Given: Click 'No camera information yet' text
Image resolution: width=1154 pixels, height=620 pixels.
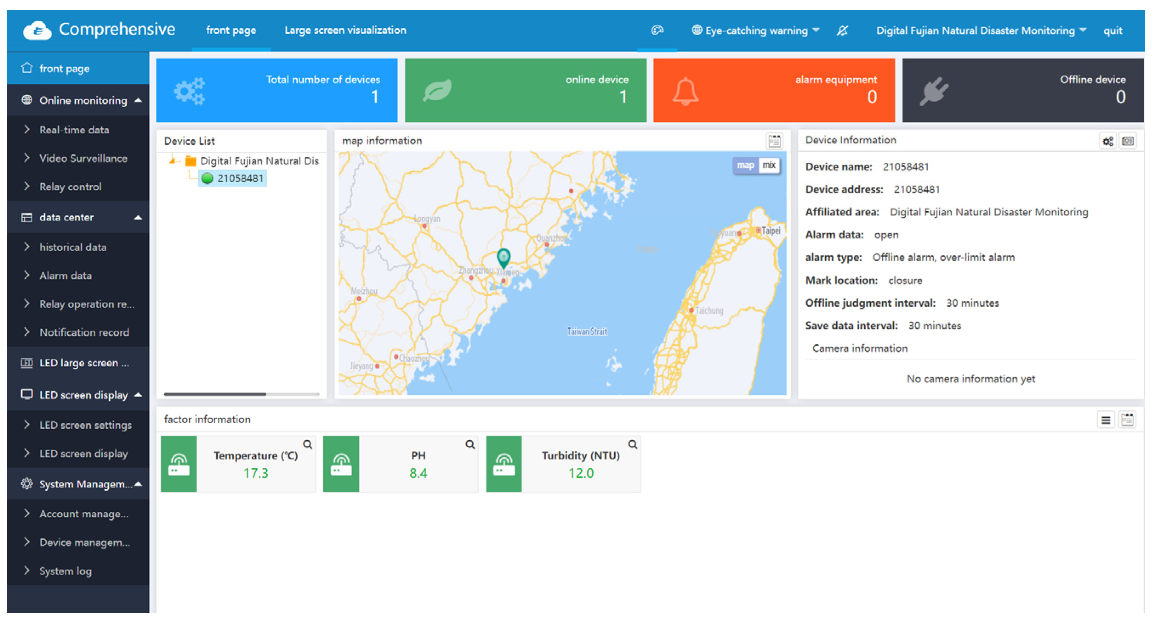Looking at the screenshot, I should click(x=971, y=379).
